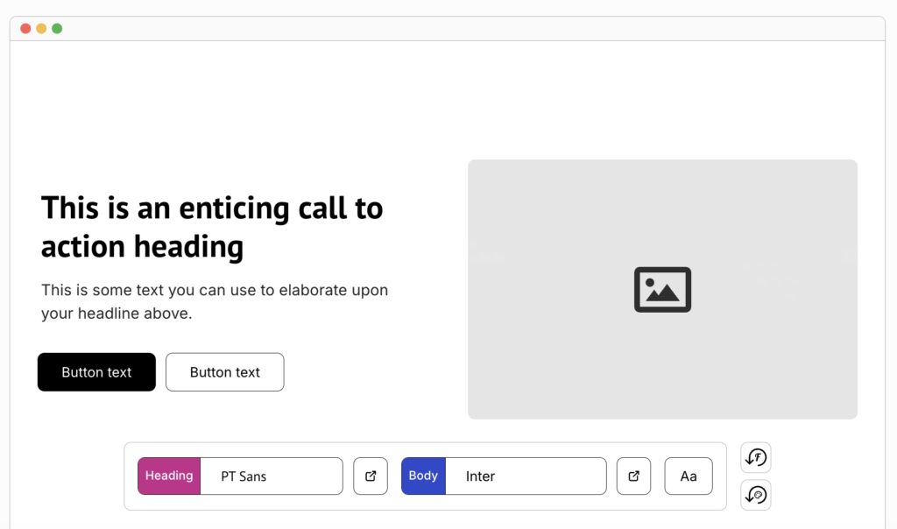Select the enticing call to action heading
This screenshot has width=897, height=529.
212,228
